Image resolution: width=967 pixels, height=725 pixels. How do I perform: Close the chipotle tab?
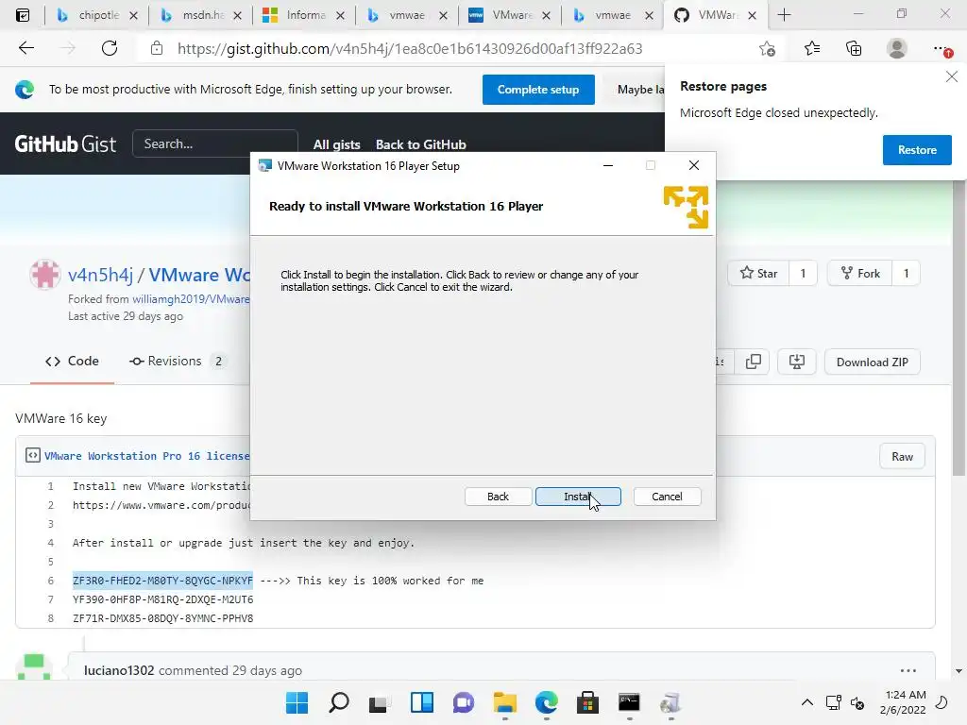[x=134, y=15]
